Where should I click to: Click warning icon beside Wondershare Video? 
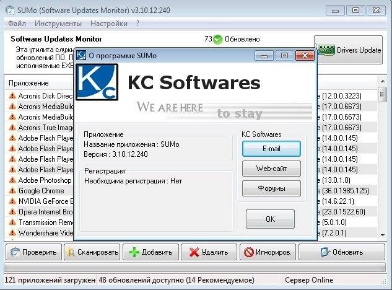pyautogui.click(x=12, y=233)
